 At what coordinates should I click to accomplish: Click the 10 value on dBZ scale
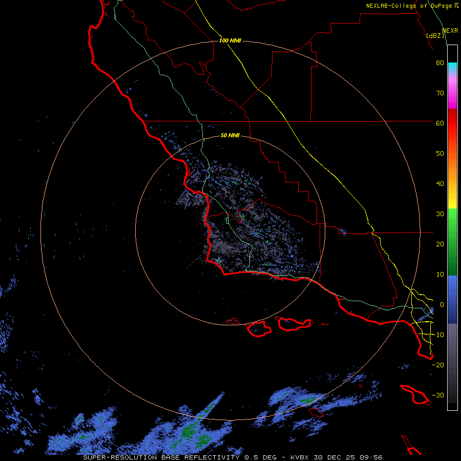pyautogui.click(x=440, y=275)
